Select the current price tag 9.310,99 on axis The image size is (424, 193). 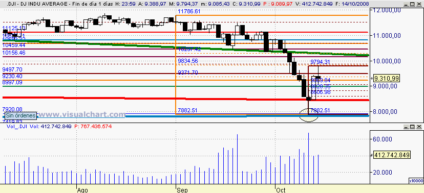pos(386,78)
